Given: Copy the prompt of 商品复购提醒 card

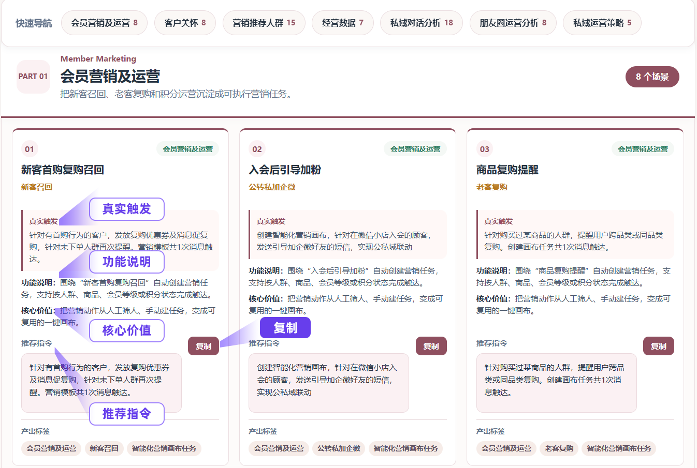Looking at the screenshot, I should tap(659, 346).
